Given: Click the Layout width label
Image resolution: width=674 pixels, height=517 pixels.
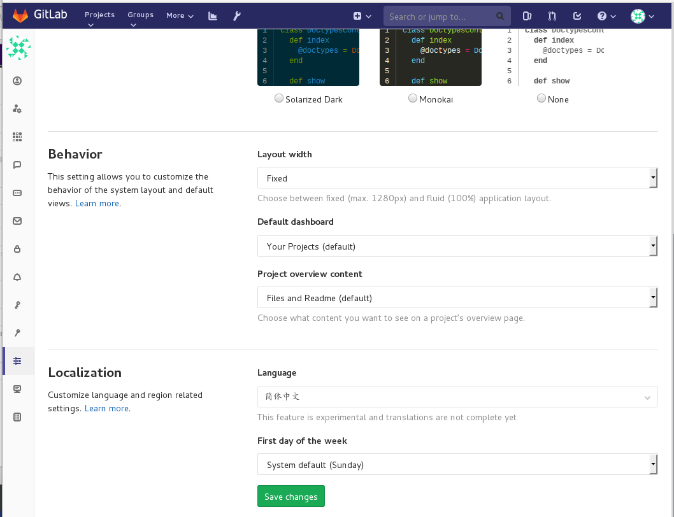Looking at the screenshot, I should coord(285,154).
